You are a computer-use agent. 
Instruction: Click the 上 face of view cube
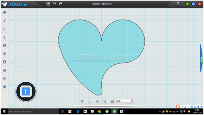click(26, 91)
